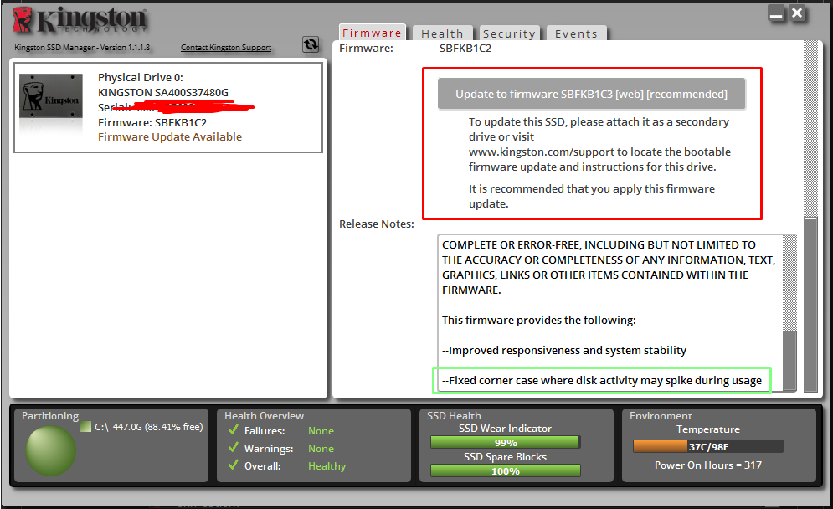Click the Environment panel heading
The image size is (833, 509).
click(x=661, y=415)
